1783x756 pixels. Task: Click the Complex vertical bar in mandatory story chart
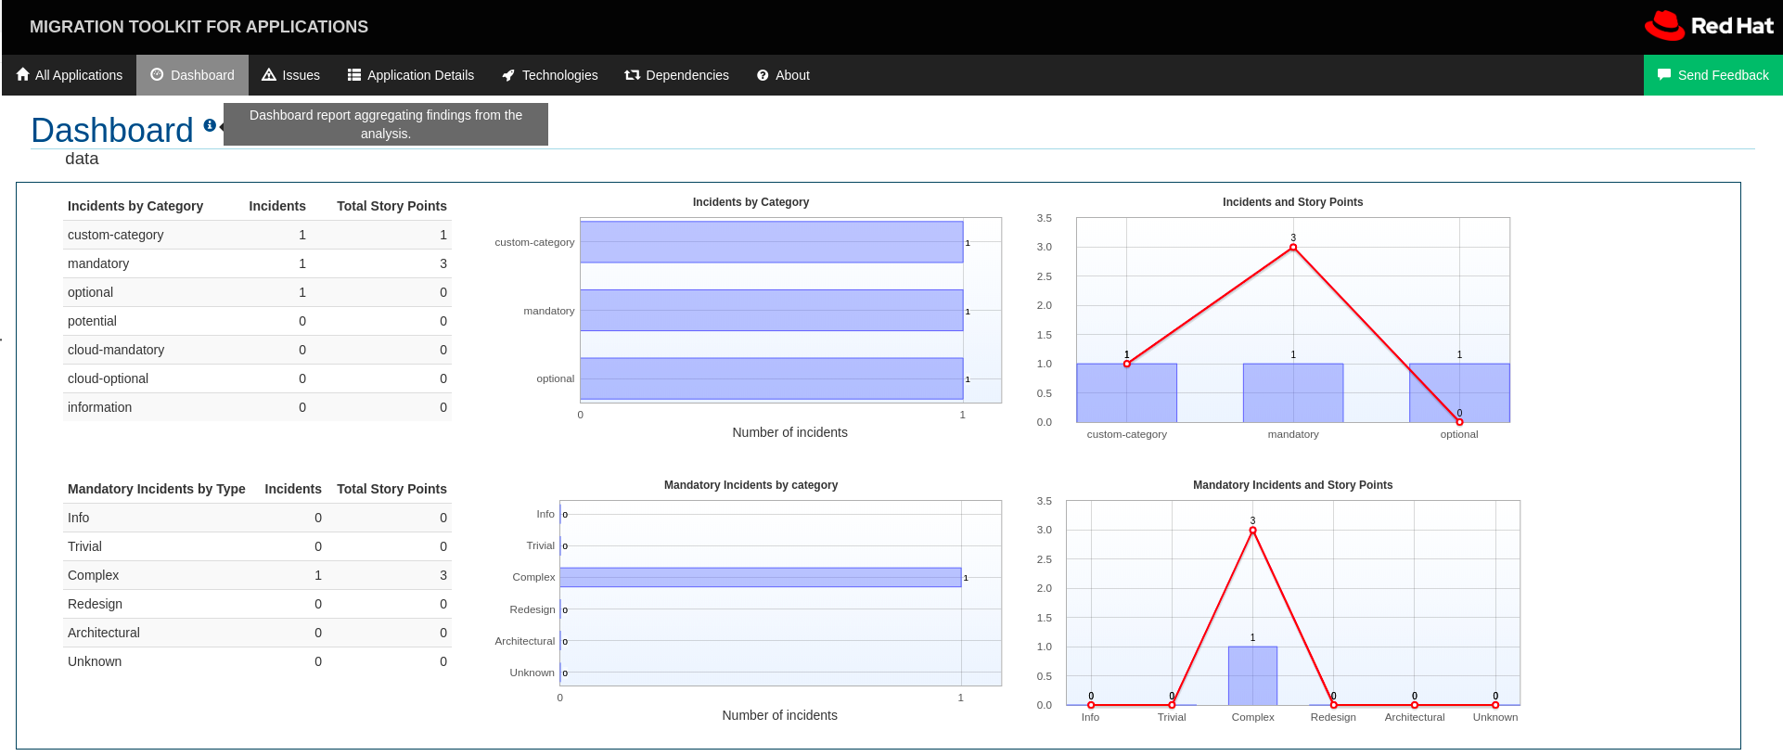1253,676
